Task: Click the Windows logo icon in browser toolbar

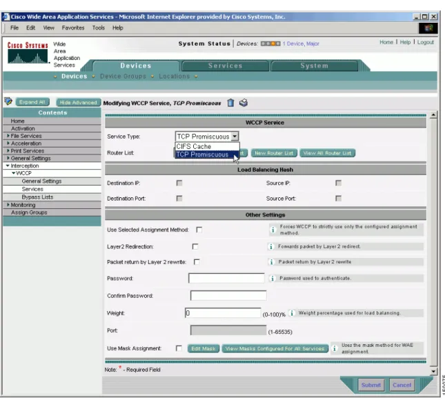Action: (x=428, y=28)
